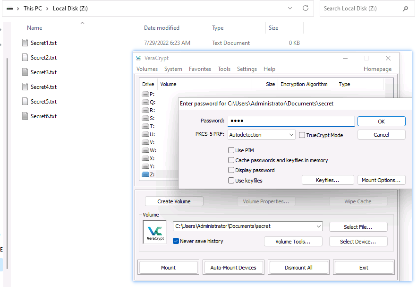This screenshot has height=287, width=417.
Task: Open the Tools menu in VeraCrypt
Action: (224, 69)
